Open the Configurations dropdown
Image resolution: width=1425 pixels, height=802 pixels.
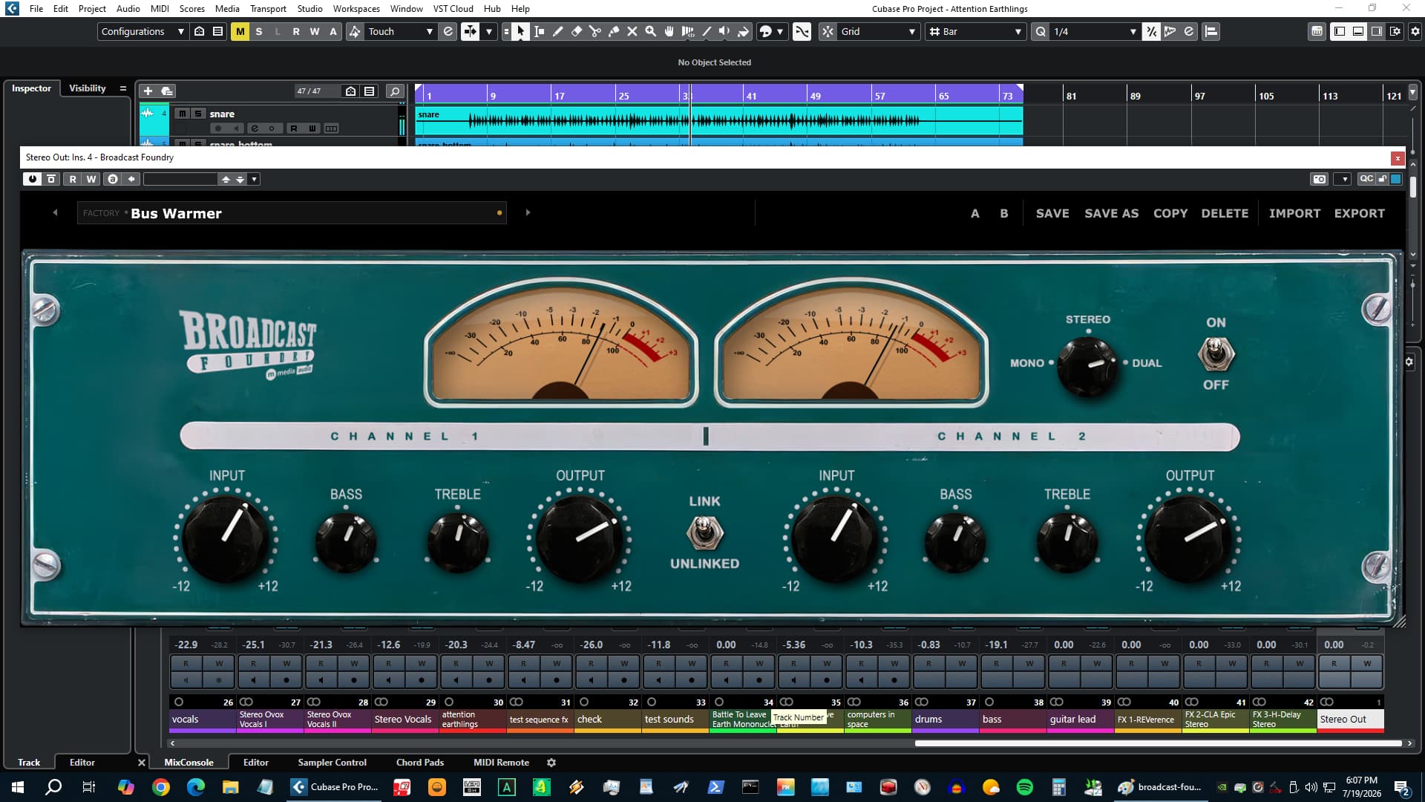click(x=142, y=31)
